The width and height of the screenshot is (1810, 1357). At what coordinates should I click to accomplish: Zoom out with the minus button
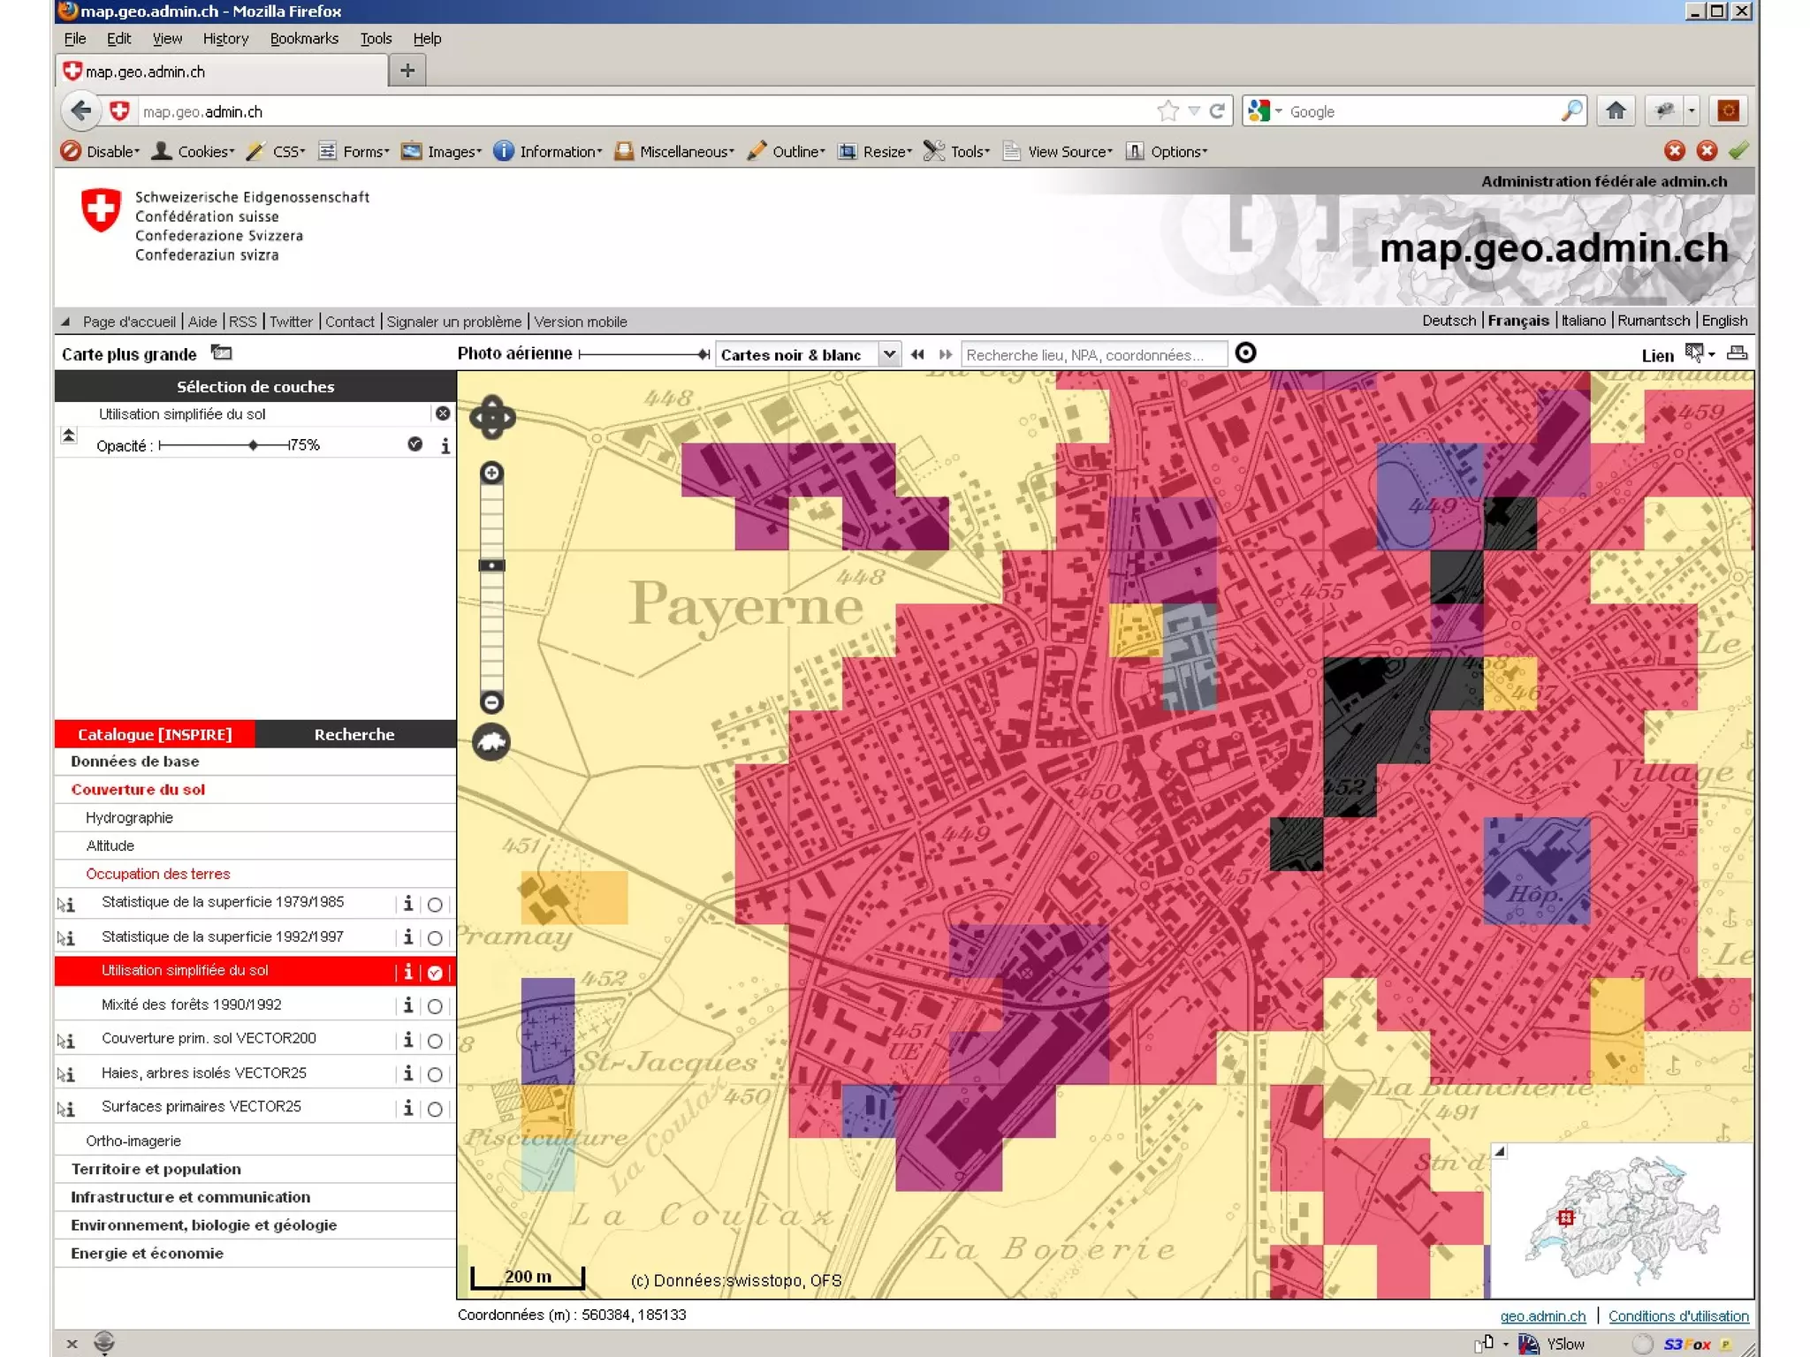coord(492,702)
